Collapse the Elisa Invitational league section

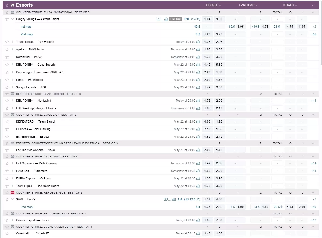tap(313, 12)
